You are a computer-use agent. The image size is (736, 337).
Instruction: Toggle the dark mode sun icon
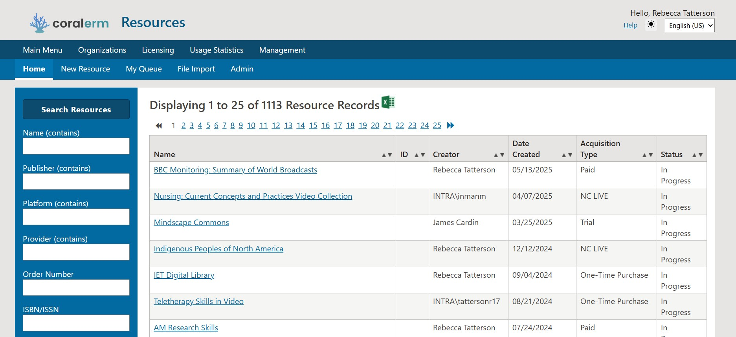pos(651,25)
